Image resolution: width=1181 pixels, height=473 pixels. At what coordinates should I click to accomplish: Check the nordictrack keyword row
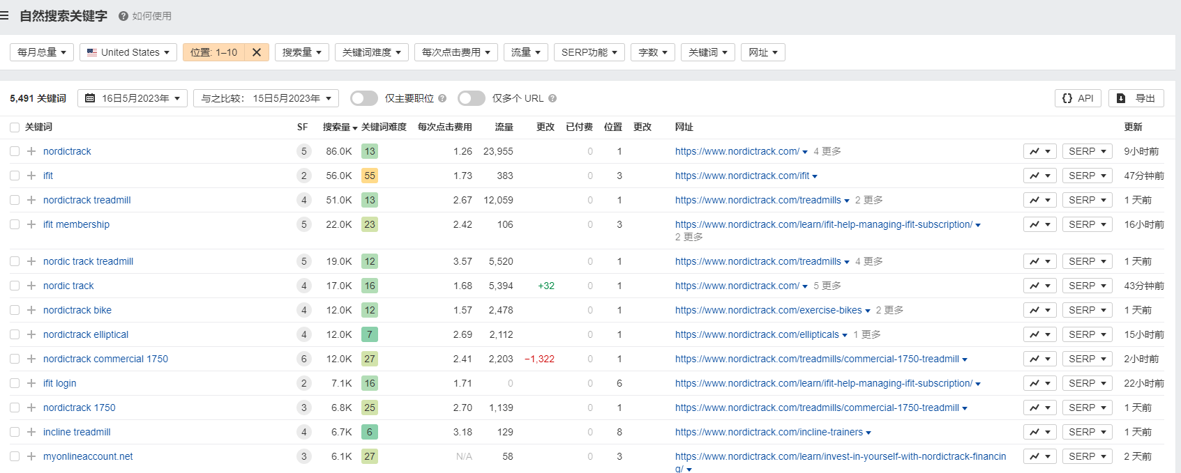coord(15,151)
